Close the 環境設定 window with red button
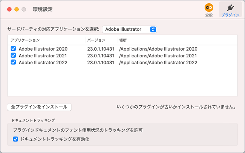Screen dimensions: 245x153 (9, 9)
